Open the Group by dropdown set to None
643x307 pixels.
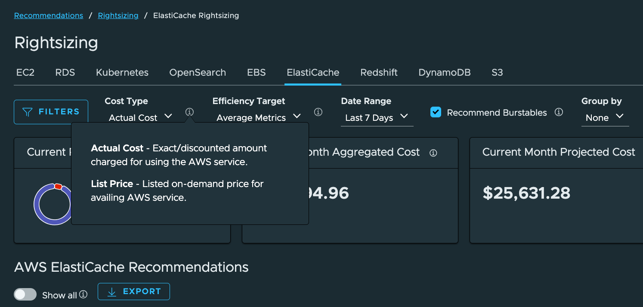604,117
